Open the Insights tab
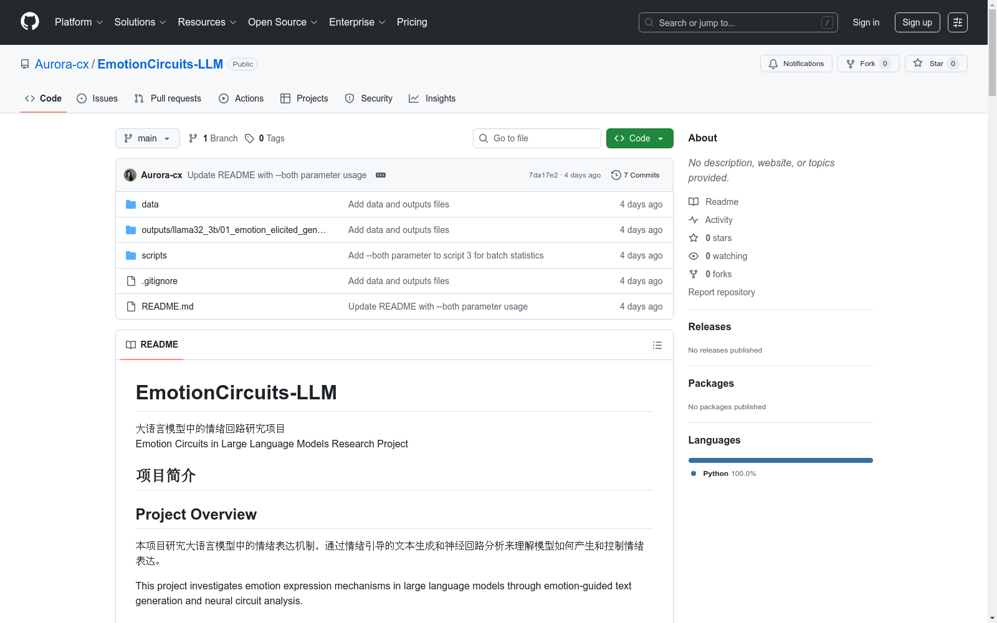This screenshot has height=623, width=997. tap(432, 98)
